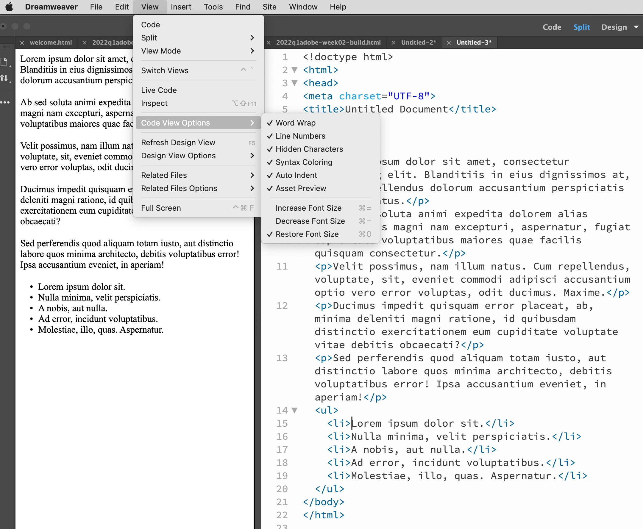Open the Insert menu in menu bar
Viewport: 643px width, 529px height.
point(181,7)
